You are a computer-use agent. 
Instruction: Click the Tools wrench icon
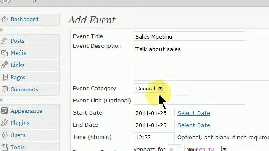click(5, 147)
